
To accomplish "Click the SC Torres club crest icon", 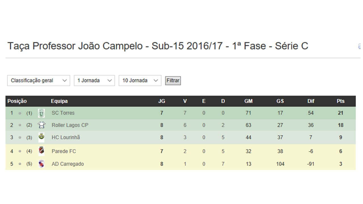I will pyautogui.click(x=41, y=113).
